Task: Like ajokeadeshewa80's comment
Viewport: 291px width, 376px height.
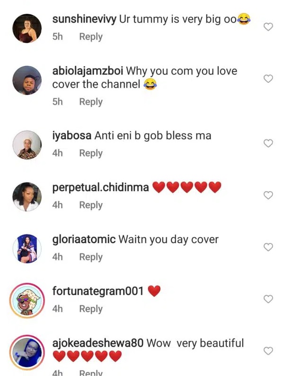Action: click(x=268, y=351)
